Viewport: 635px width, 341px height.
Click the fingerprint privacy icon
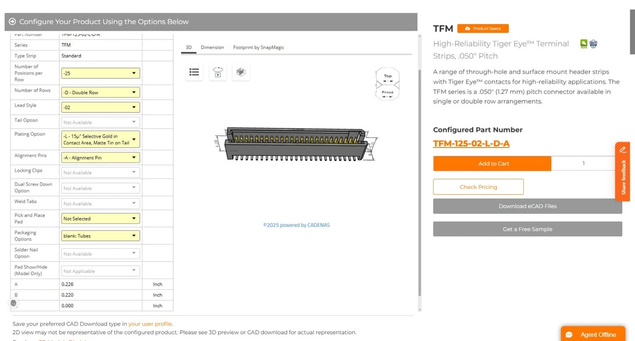click(x=14, y=303)
